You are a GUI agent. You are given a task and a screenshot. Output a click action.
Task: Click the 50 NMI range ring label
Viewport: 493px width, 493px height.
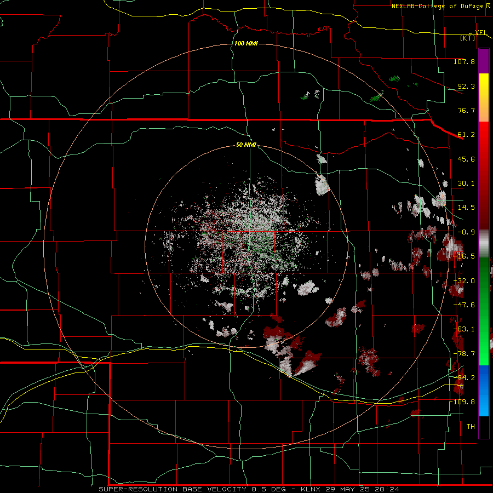(x=246, y=145)
